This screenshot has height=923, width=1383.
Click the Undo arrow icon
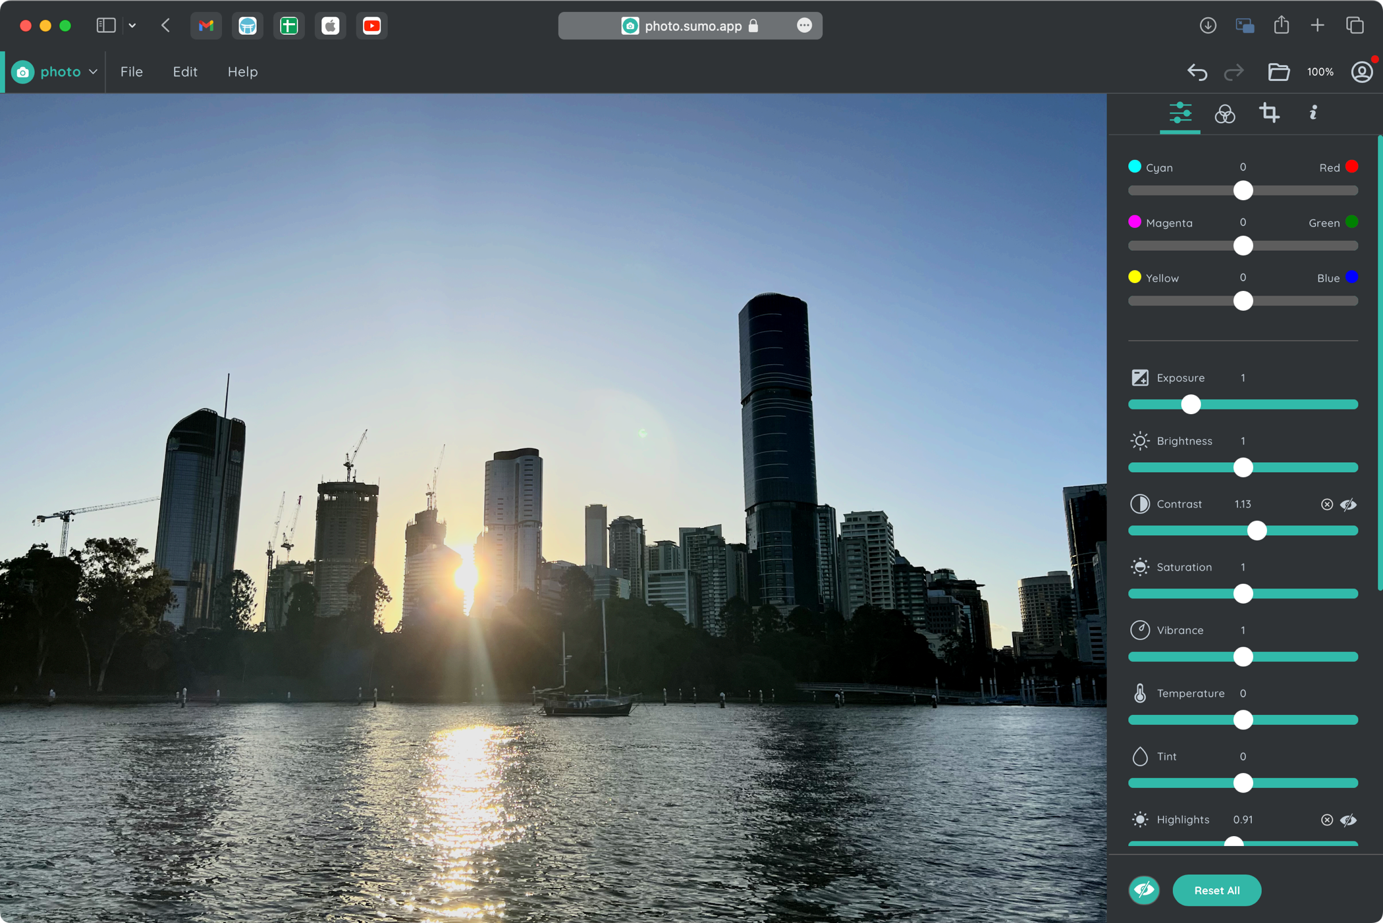tap(1197, 72)
